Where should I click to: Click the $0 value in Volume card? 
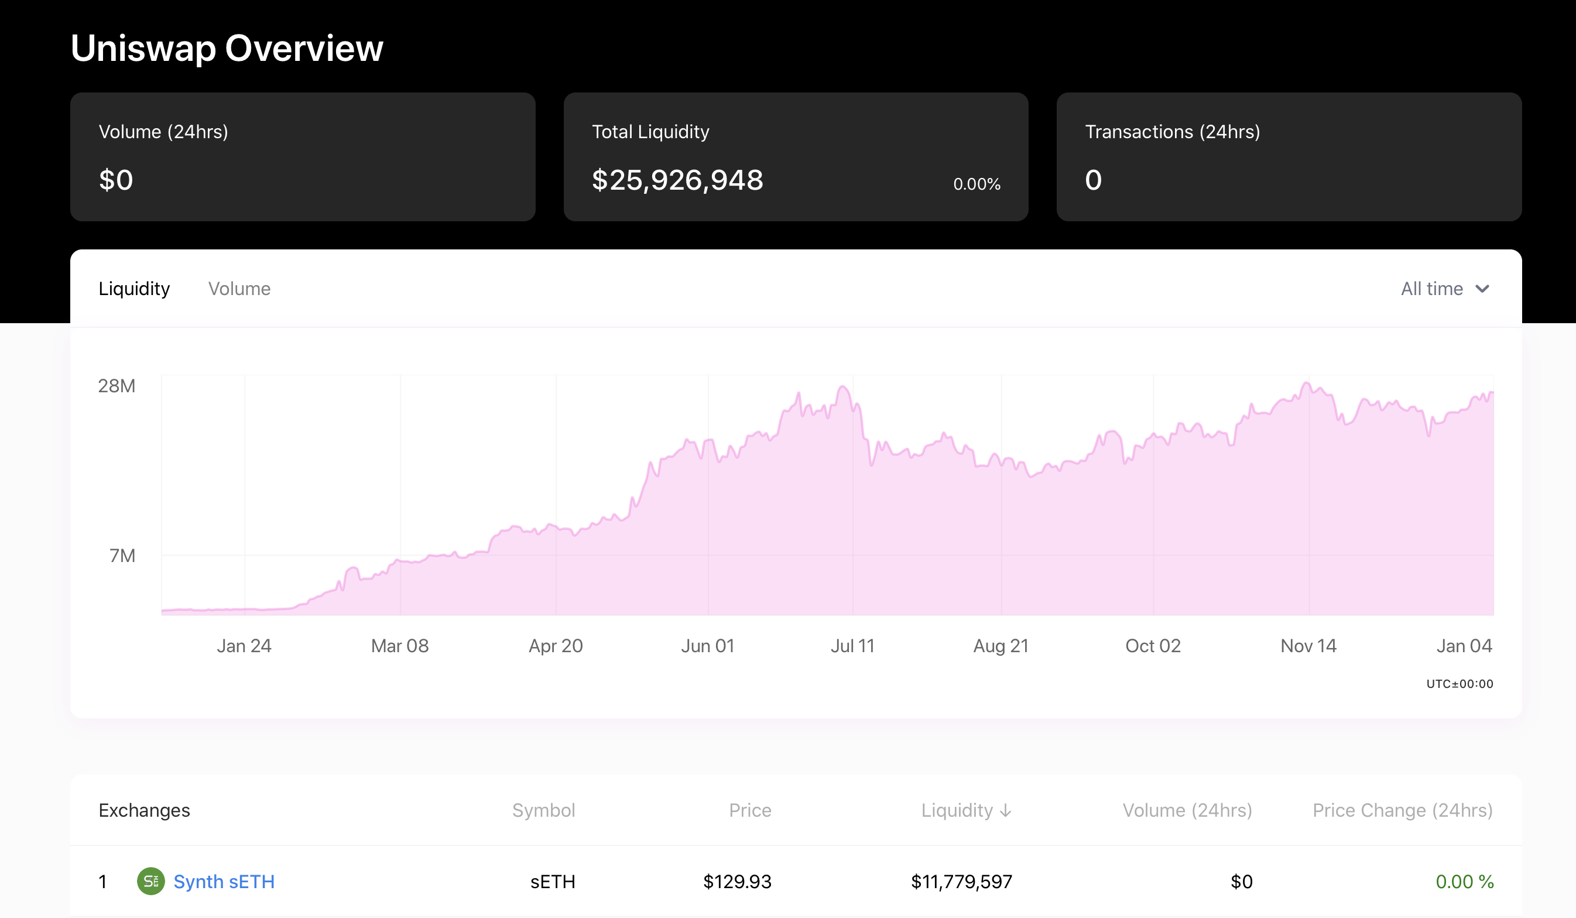coord(116,180)
